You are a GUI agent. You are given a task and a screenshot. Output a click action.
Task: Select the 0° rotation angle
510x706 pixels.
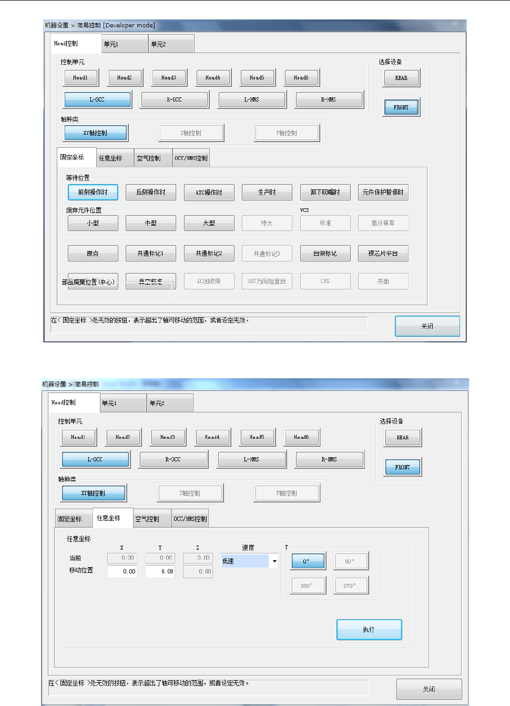click(308, 561)
